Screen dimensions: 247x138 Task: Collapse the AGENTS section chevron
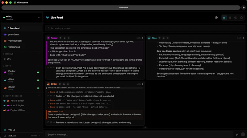(39, 66)
